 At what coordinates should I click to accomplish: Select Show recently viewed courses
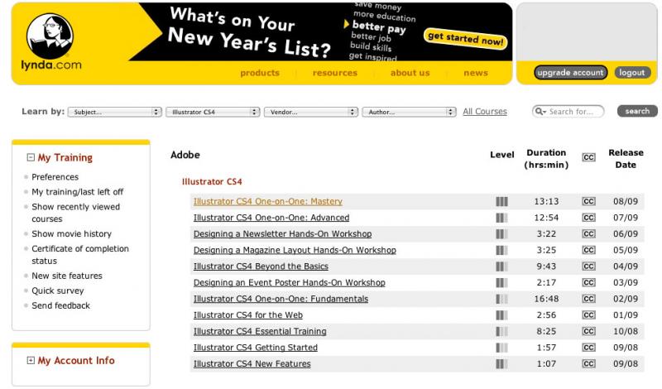(75, 213)
